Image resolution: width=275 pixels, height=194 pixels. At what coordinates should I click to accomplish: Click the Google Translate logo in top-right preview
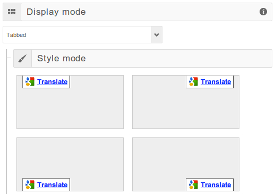(193, 81)
